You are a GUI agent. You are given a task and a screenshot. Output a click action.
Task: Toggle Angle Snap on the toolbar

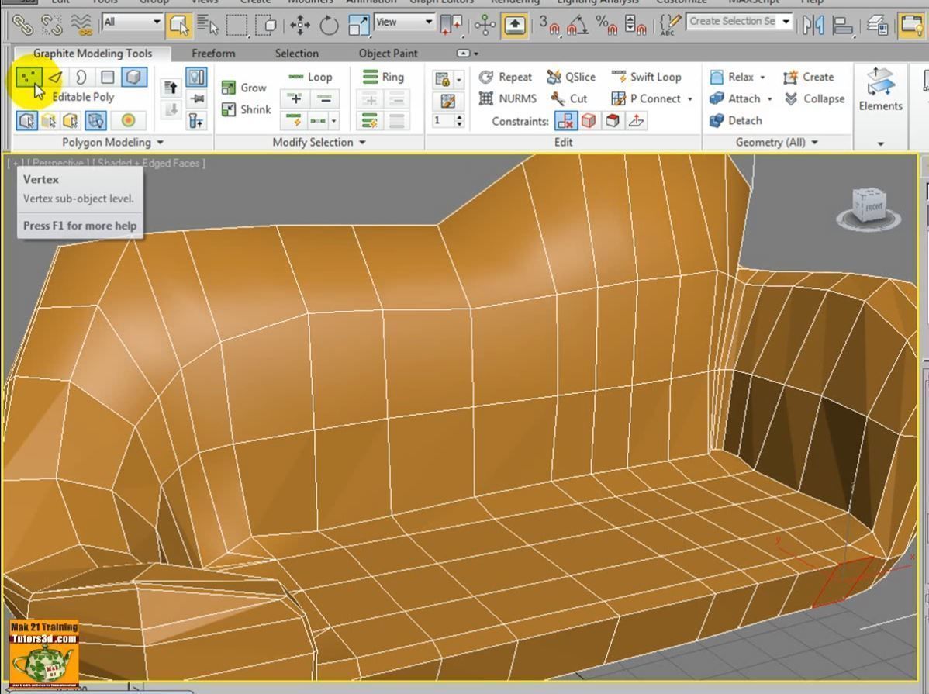pos(575,25)
